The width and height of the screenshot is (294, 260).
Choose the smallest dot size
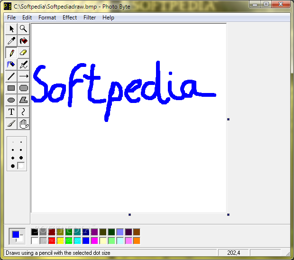pyautogui.click(x=13, y=142)
